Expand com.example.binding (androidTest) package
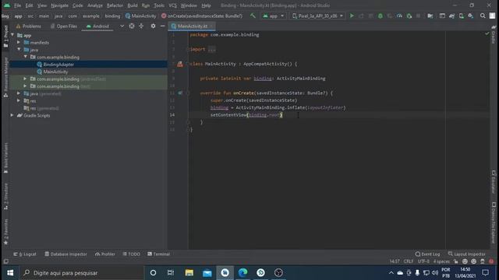Image resolution: width=499 pixels, height=280 pixels. point(25,79)
